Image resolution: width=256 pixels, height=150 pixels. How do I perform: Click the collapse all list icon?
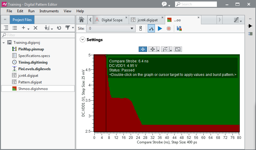click(15, 28)
